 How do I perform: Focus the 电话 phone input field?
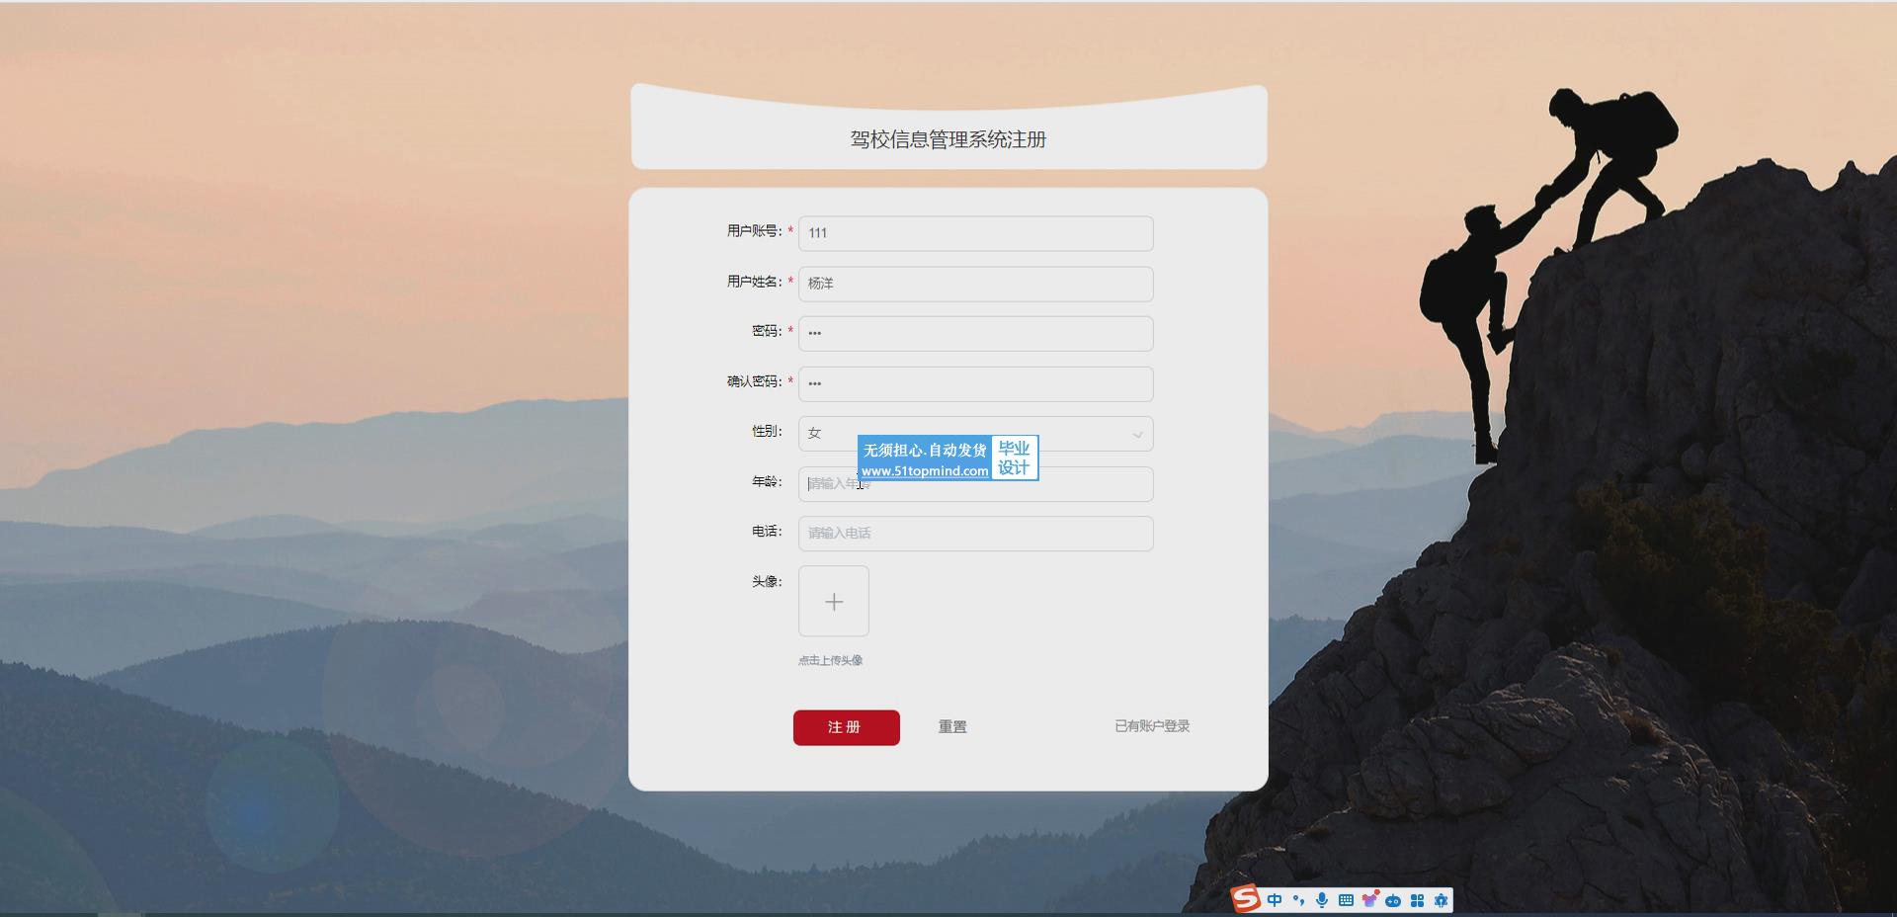(x=975, y=534)
